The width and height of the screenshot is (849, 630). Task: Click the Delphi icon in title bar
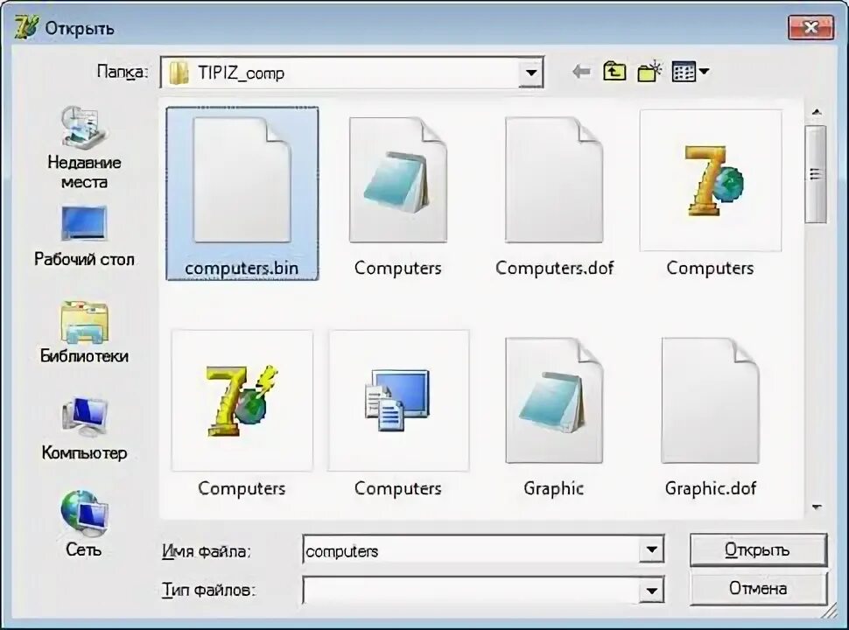[x=26, y=28]
